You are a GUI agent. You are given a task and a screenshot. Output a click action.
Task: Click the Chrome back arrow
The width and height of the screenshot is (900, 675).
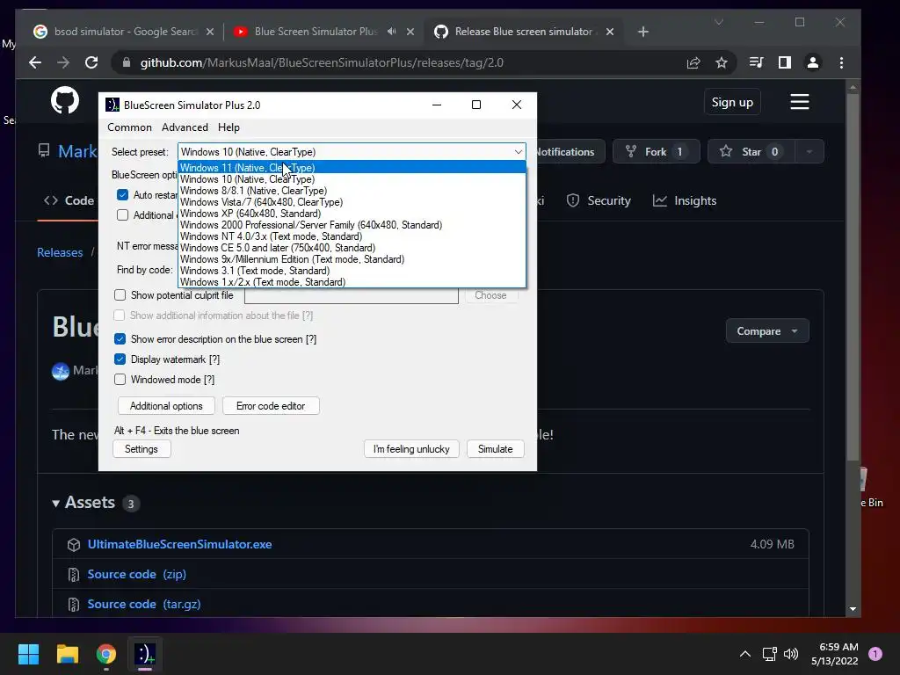35,62
